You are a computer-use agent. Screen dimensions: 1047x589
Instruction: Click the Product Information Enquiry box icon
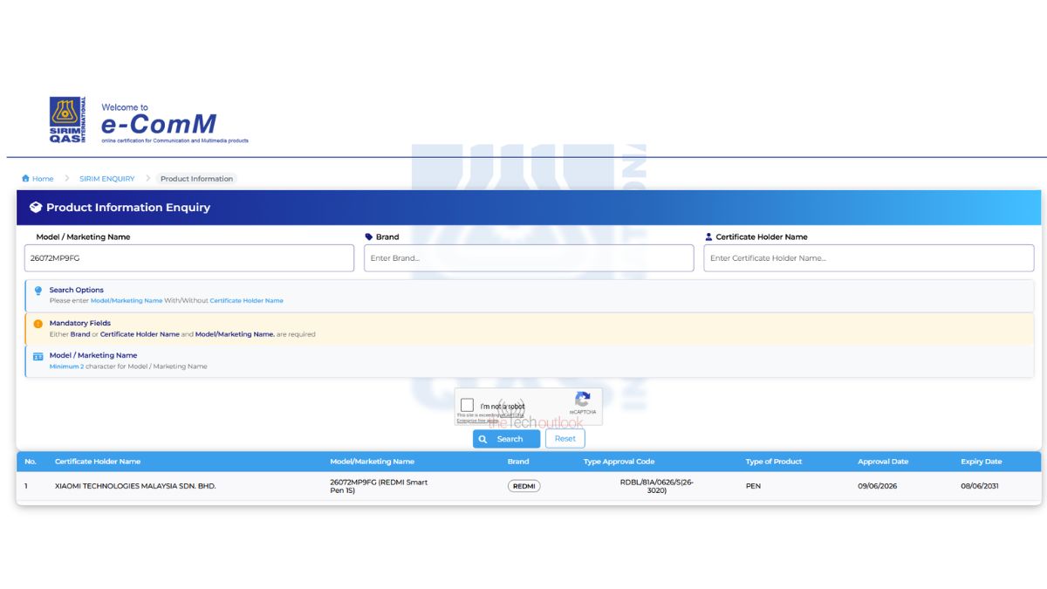36,208
